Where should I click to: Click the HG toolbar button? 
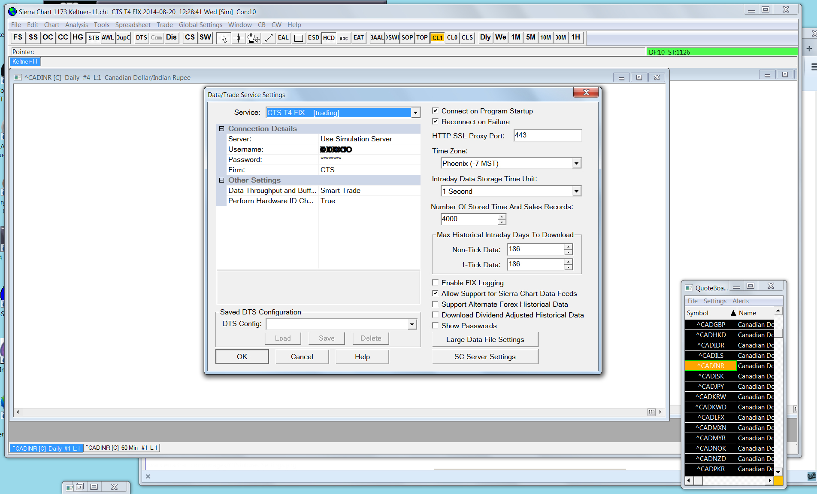78,37
